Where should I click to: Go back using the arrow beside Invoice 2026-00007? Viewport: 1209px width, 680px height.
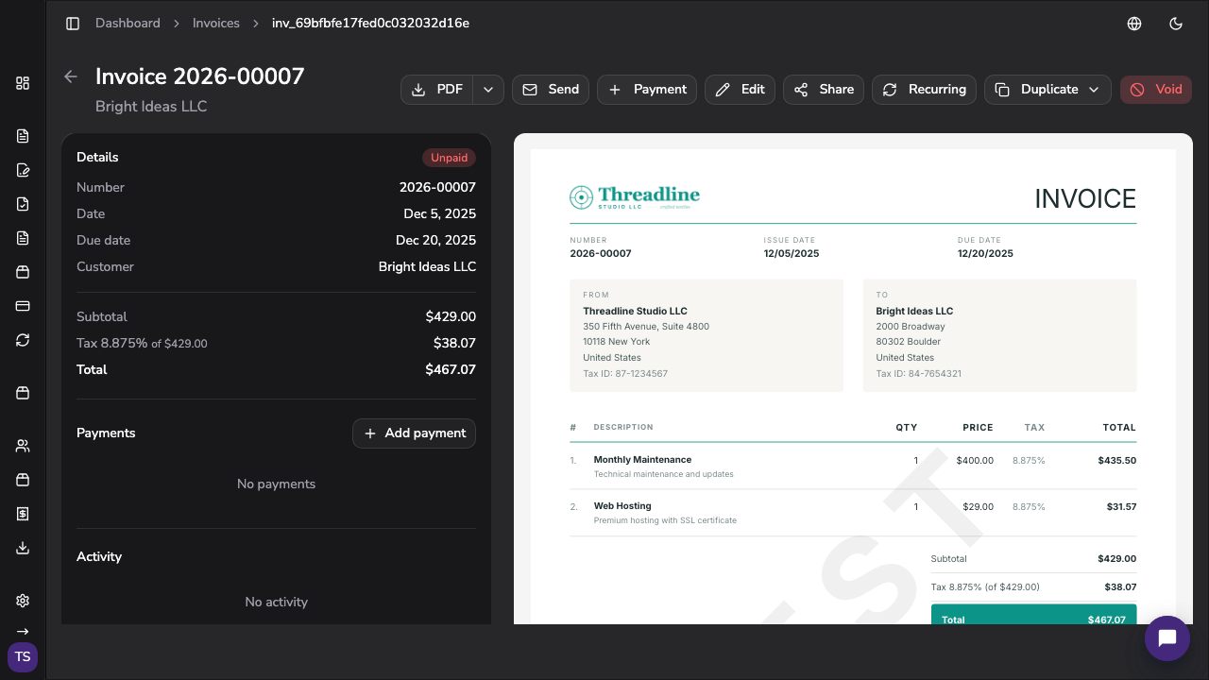click(x=71, y=76)
